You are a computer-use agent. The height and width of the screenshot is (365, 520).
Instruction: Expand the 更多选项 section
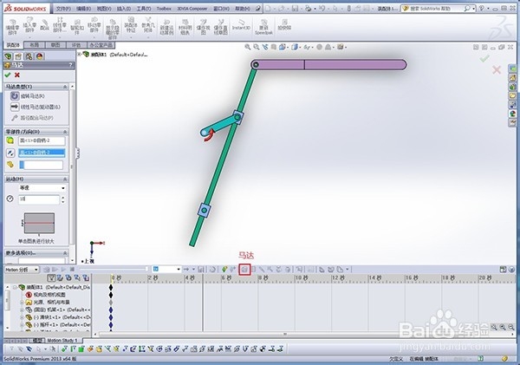[x=65, y=253]
